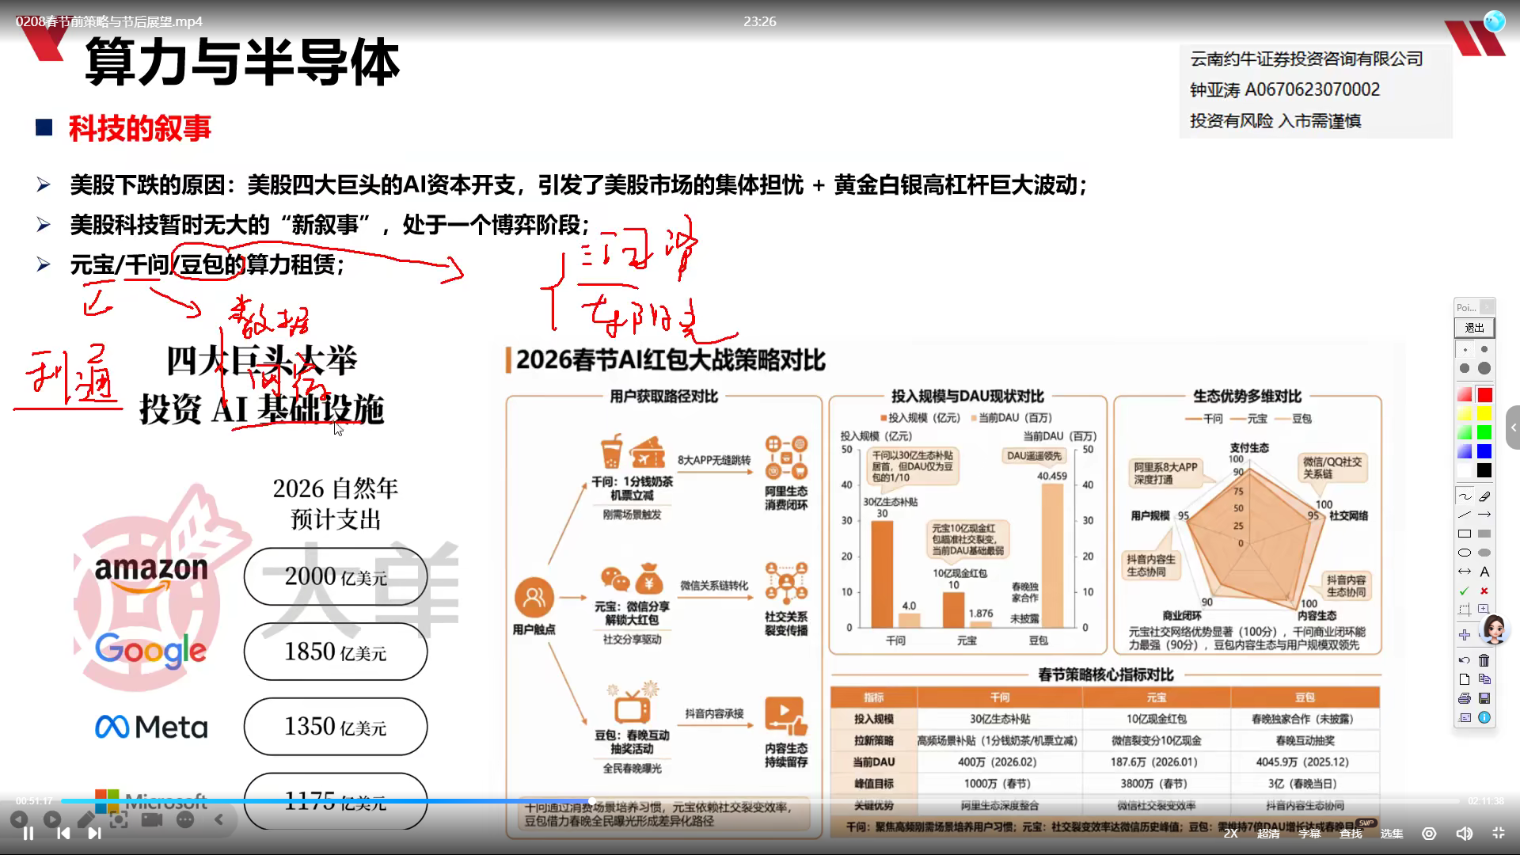Select the arrow line tool
This screenshot has height=855, width=1520.
point(1484,515)
